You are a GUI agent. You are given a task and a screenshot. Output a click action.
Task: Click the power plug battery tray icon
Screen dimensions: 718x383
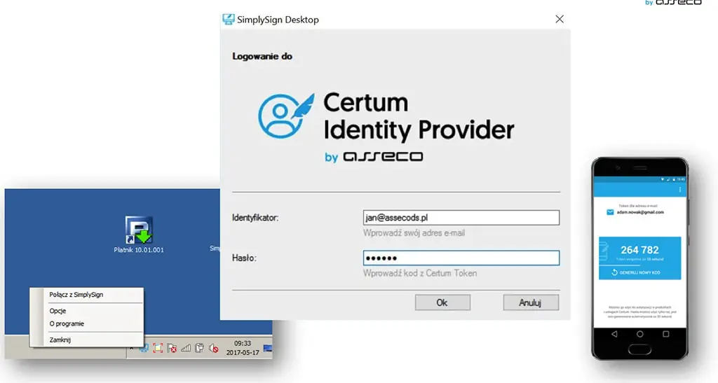coord(199,348)
